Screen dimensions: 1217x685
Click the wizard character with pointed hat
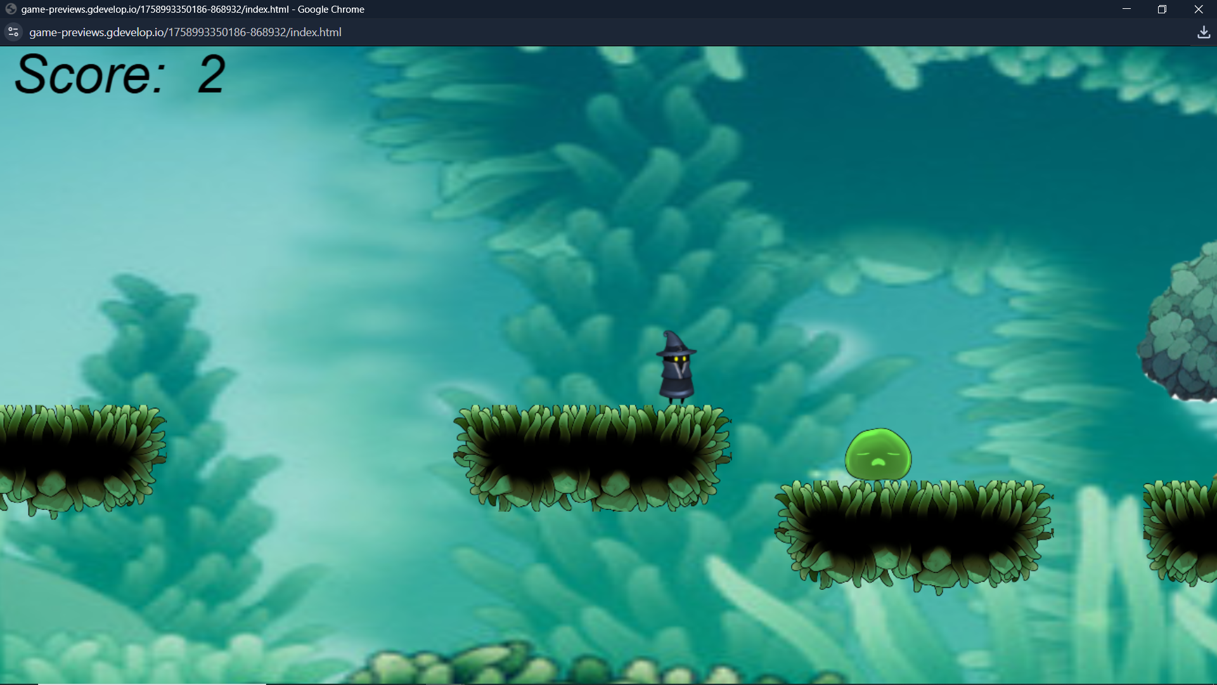pos(676,369)
